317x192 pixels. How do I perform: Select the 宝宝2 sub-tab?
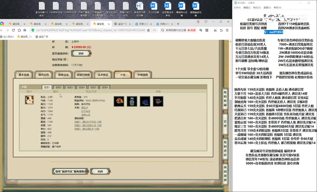coord(59,87)
